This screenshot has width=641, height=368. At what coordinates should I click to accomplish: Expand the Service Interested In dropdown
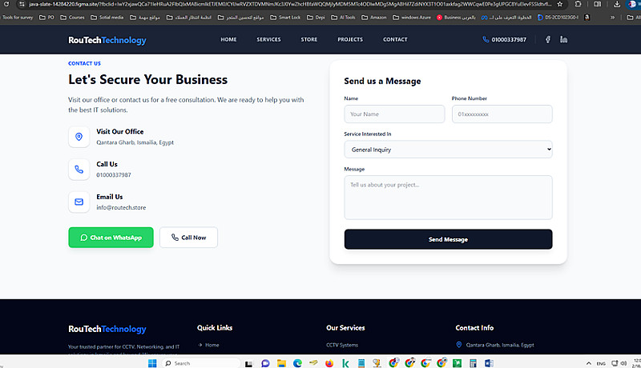[x=448, y=150]
